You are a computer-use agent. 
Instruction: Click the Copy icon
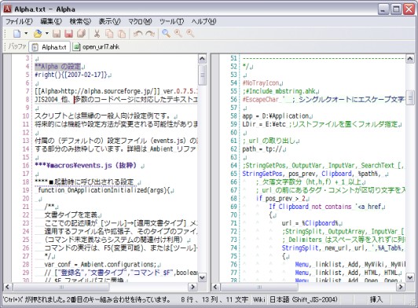pos(109,34)
